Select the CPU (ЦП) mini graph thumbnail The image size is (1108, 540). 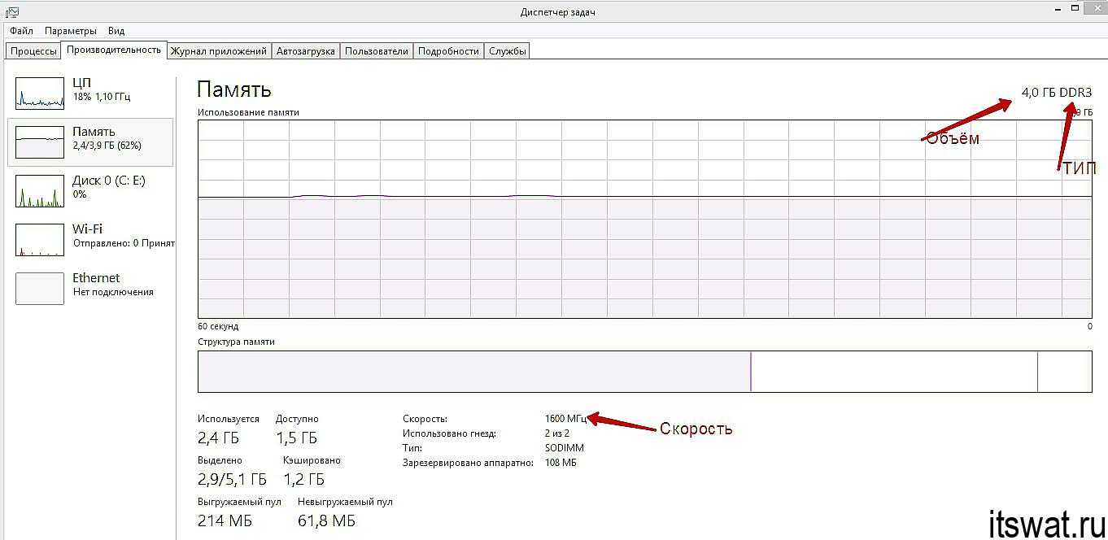click(x=40, y=94)
